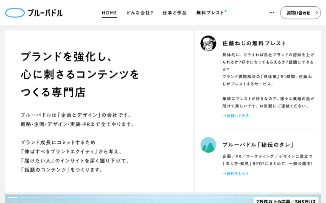This screenshot has width=326, height=203.
Task: Click the 戦略・企画・デザイン・実装・PR text line
Action: pyautogui.click(x=77, y=124)
